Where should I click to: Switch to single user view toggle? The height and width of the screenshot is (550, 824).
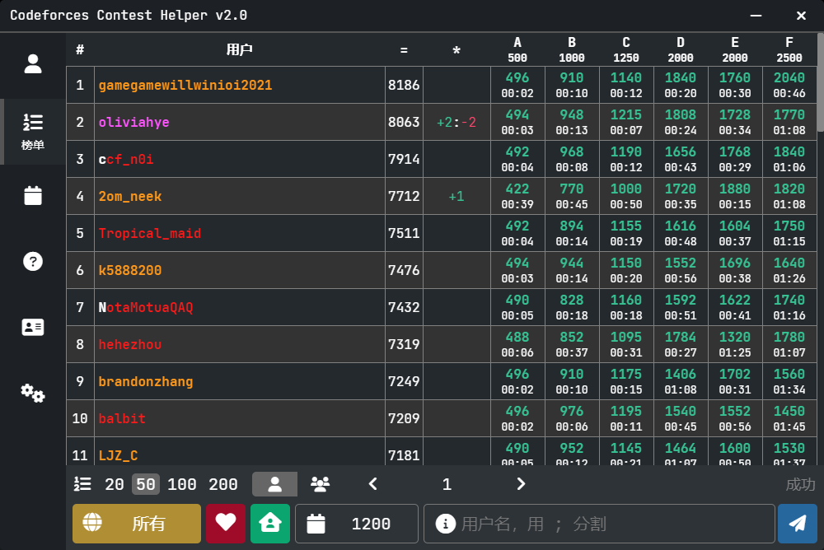pyautogui.click(x=274, y=484)
